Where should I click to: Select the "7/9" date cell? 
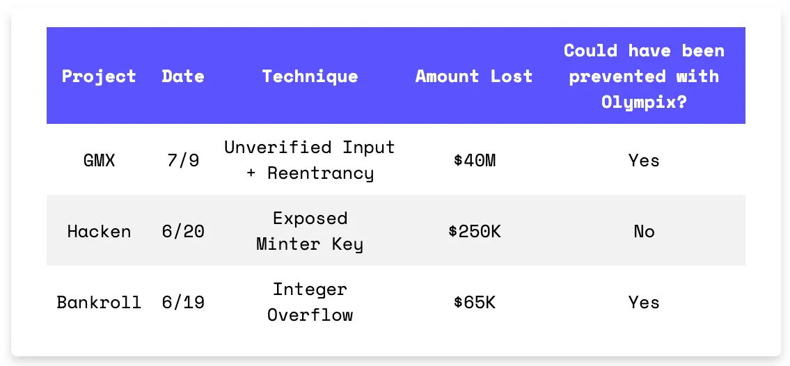point(183,161)
